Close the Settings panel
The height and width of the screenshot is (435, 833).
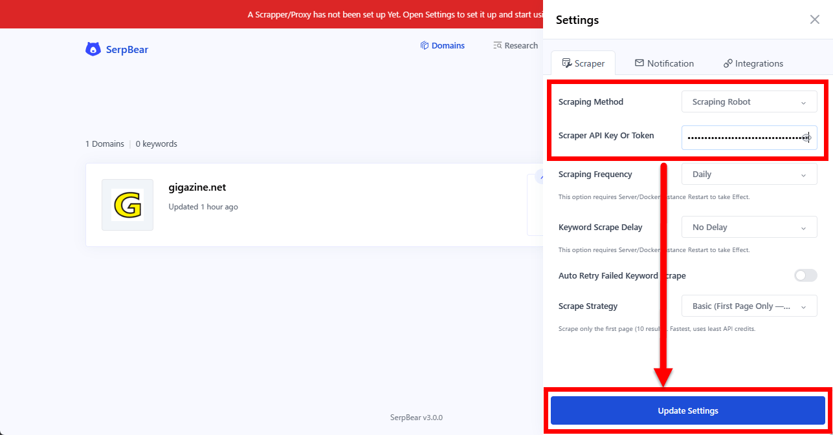tap(815, 19)
